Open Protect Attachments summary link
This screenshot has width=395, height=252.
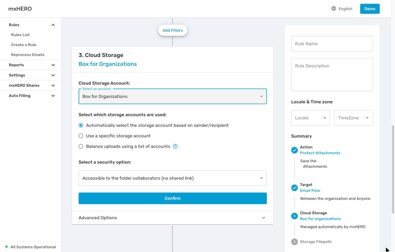(x=320, y=153)
